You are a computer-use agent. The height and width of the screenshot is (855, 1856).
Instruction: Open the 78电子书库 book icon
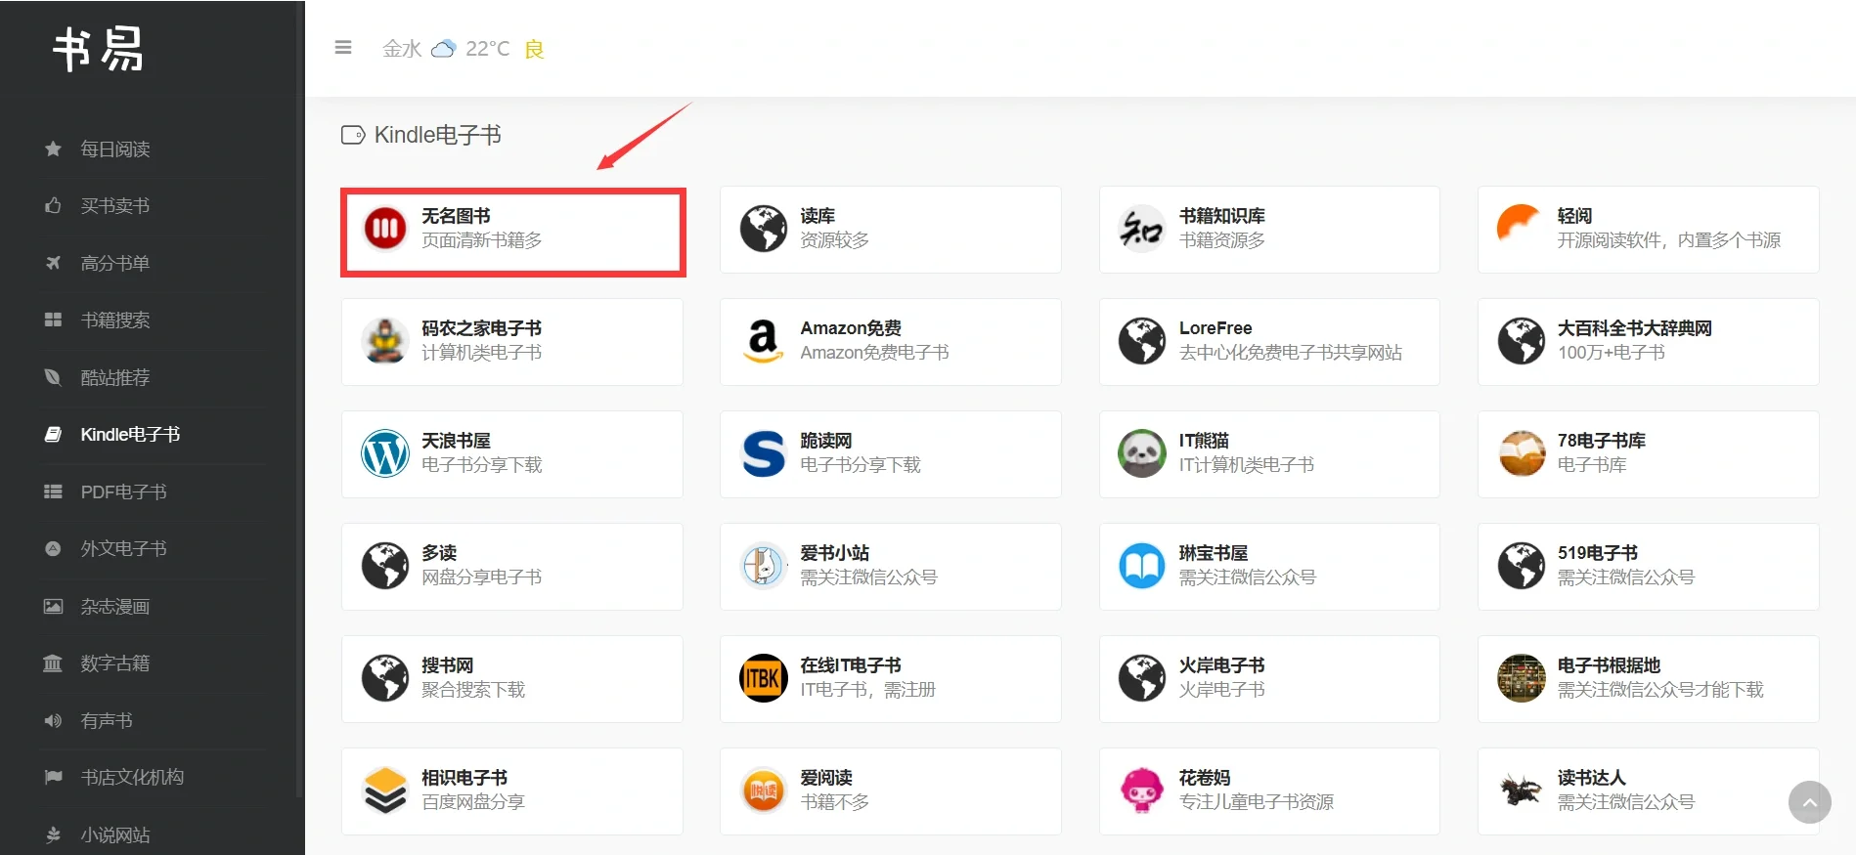1522,453
